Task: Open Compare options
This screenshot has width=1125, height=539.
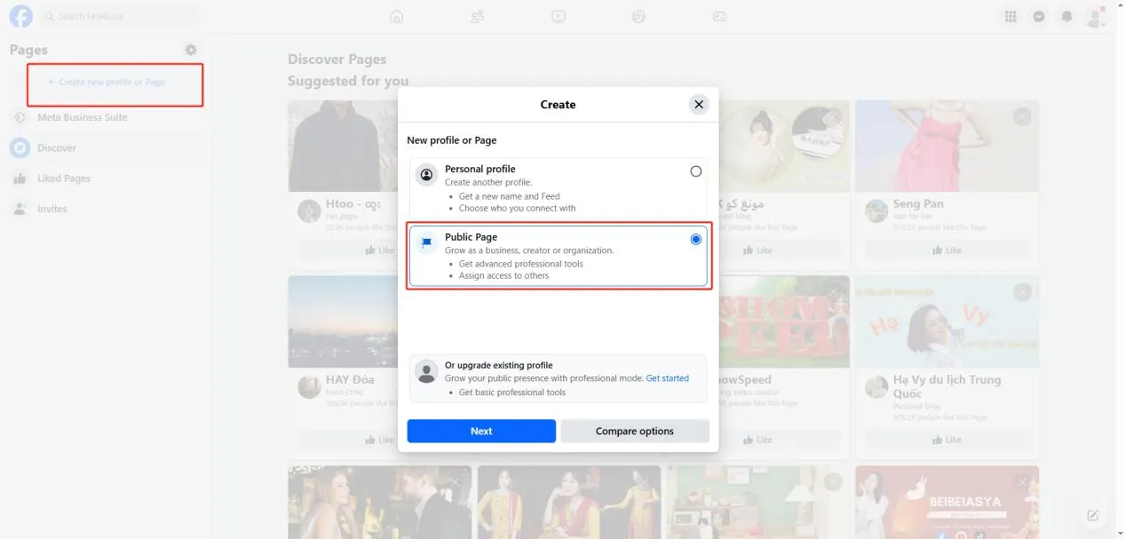Action: [635, 431]
